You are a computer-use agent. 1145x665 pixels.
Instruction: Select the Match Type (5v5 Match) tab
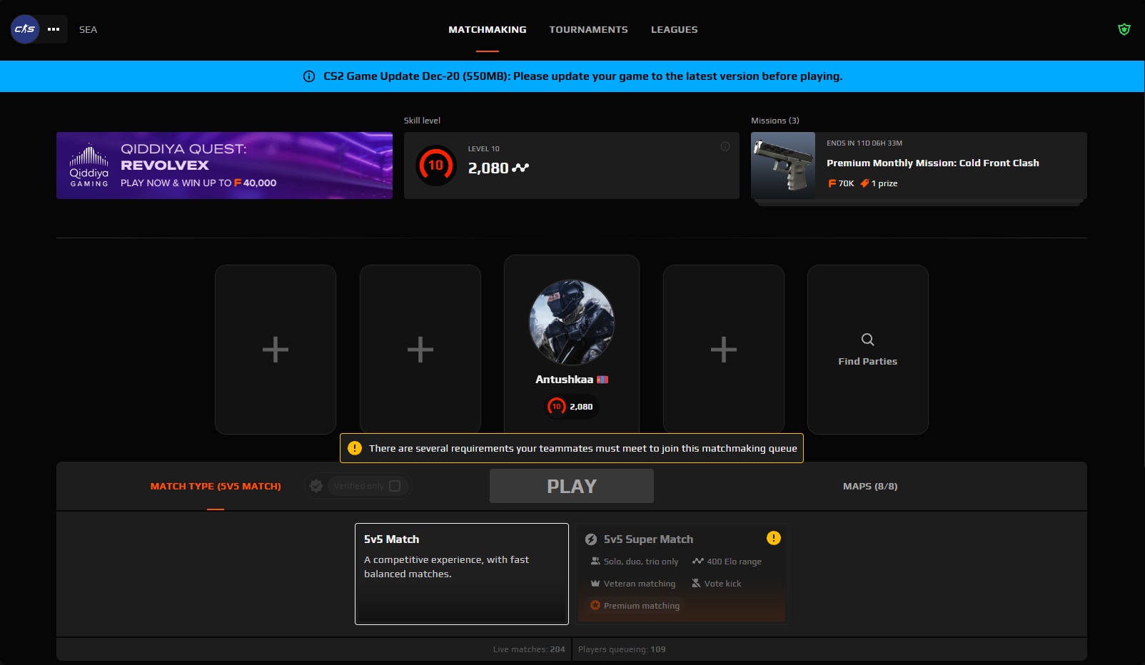[216, 487]
